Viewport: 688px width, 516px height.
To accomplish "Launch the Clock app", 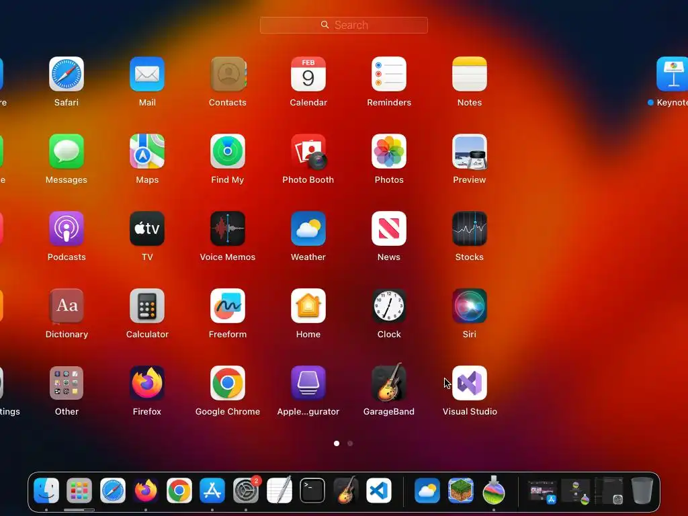I will [x=389, y=306].
